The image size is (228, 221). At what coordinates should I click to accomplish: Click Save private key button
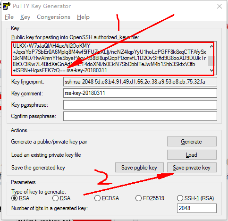coord(192,168)
